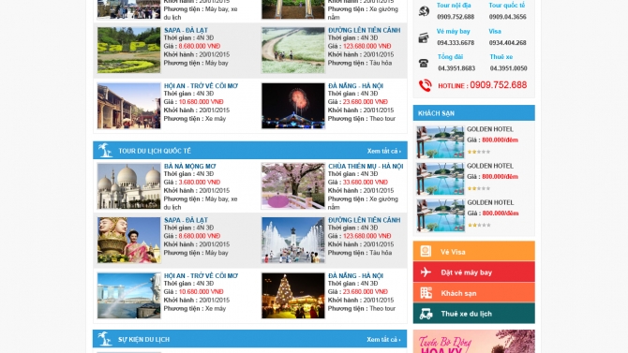Screen dimensions: 628x353
Task: Click the red hotline phone icon
Action: [x=425, y=85]
